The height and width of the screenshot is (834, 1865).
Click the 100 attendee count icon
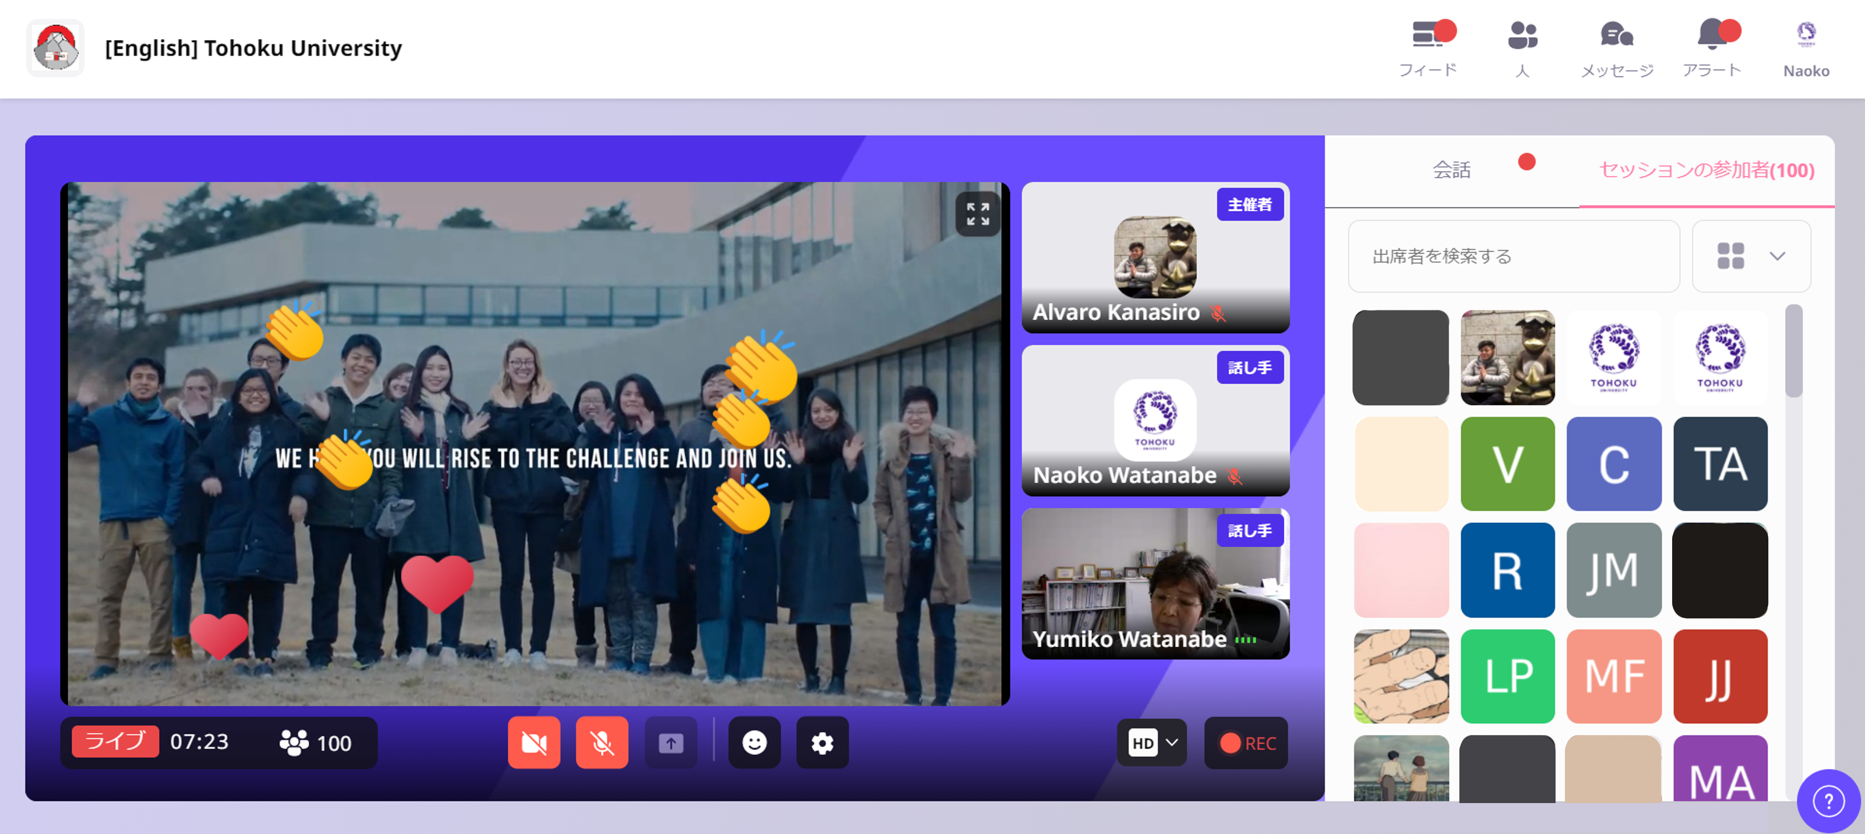pyautogui.click(x=294, y=742)
